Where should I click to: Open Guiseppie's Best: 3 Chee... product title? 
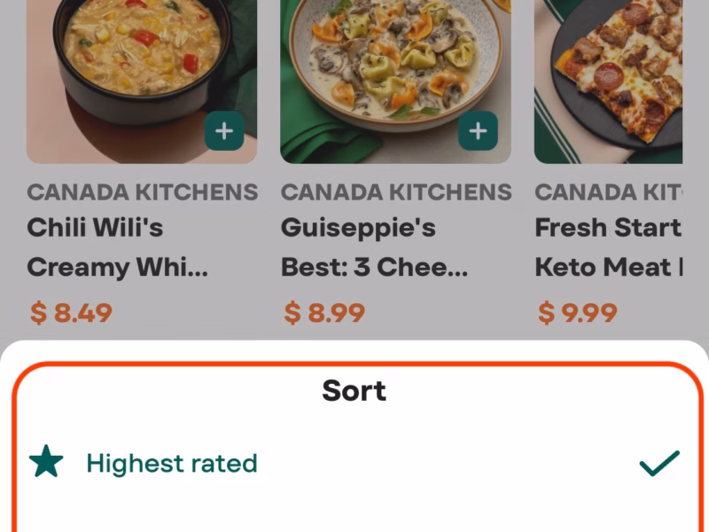374,247
